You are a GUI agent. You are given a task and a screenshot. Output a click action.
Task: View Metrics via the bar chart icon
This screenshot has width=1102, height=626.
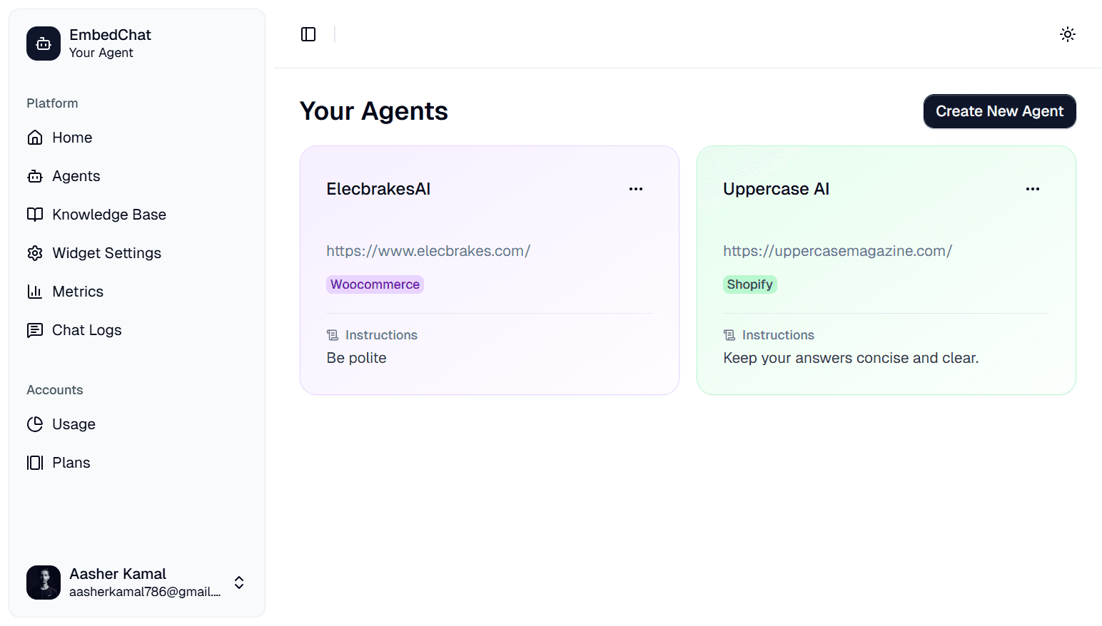[x=36, y=291]
